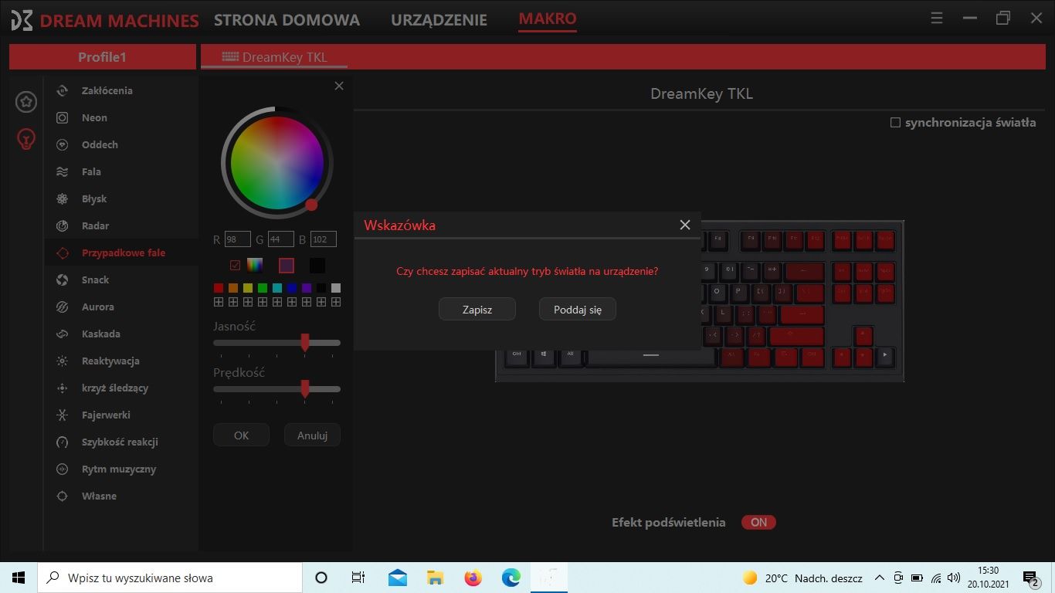
Task: Select the current purple color swatch
Action: click(x=287, y=265)
